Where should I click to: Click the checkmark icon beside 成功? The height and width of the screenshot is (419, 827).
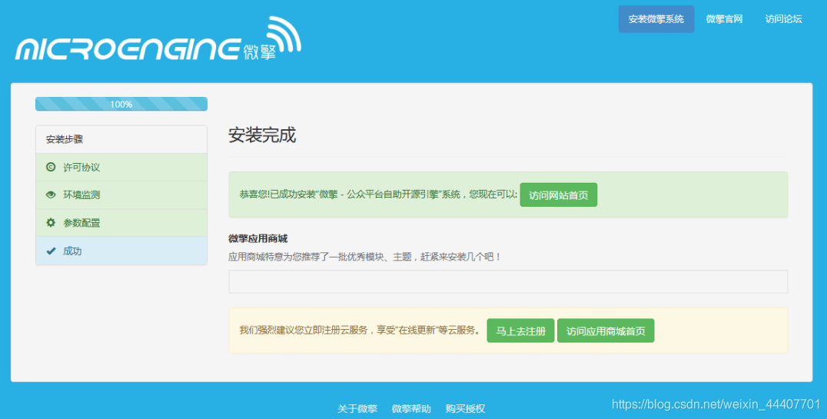tap(51, 251)
